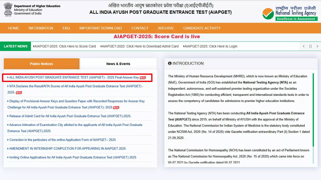Viewport: 321px width, 180px height.
Task: Click the Government of India emblem logo
Action: (8, 9)
